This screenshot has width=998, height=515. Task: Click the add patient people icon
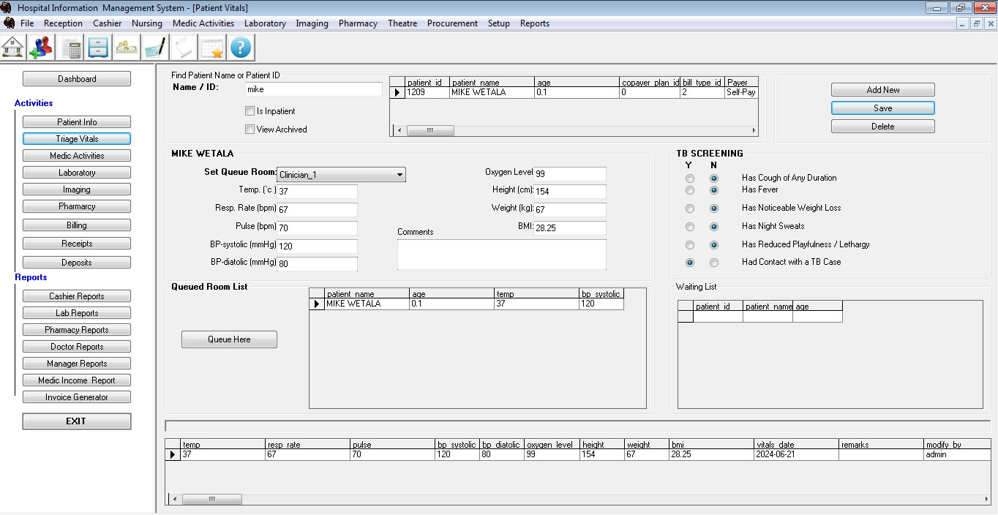[x=41, y=48]
